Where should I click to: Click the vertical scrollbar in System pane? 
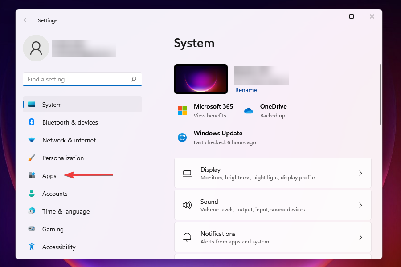[380, 94]
